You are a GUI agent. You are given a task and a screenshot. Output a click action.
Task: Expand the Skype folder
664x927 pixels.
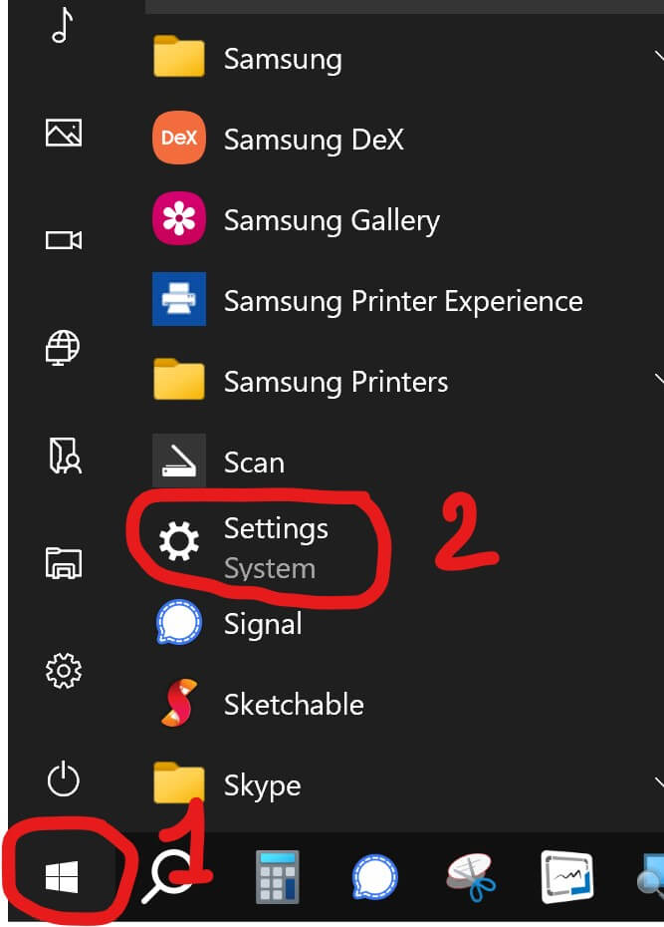[262, 785]
